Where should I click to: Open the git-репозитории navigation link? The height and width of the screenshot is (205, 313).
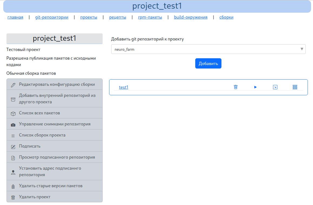click(52, 17)
